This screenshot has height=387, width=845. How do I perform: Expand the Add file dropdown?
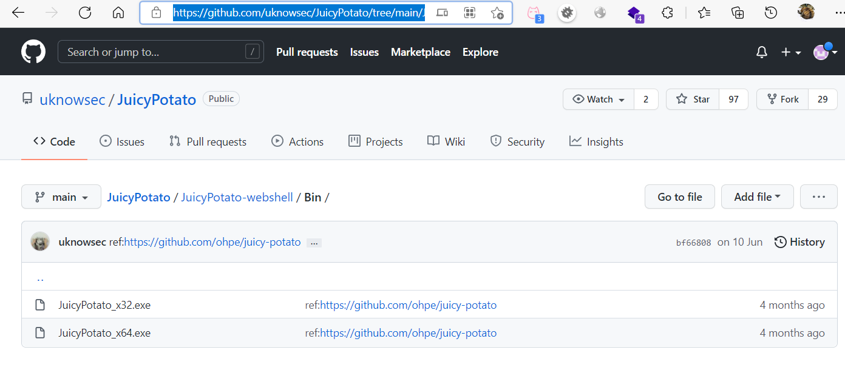(x=757, y=197)
